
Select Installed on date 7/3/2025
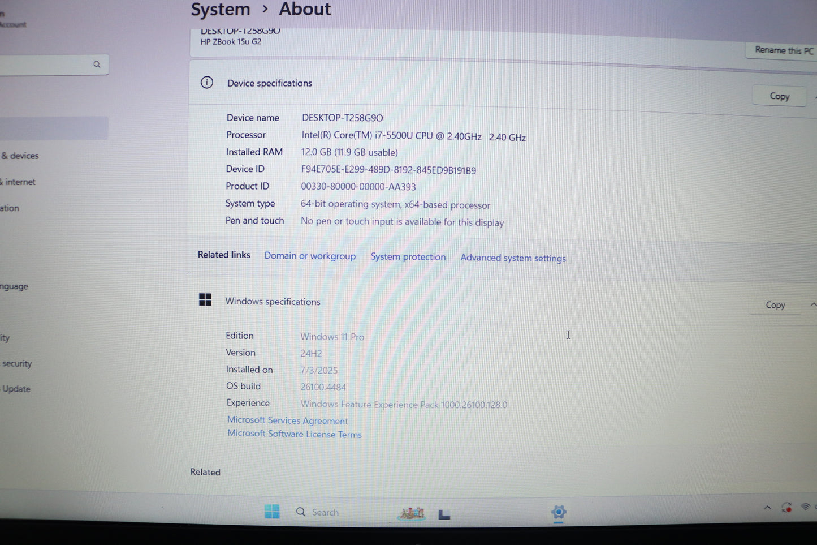[x=319, y=371]
